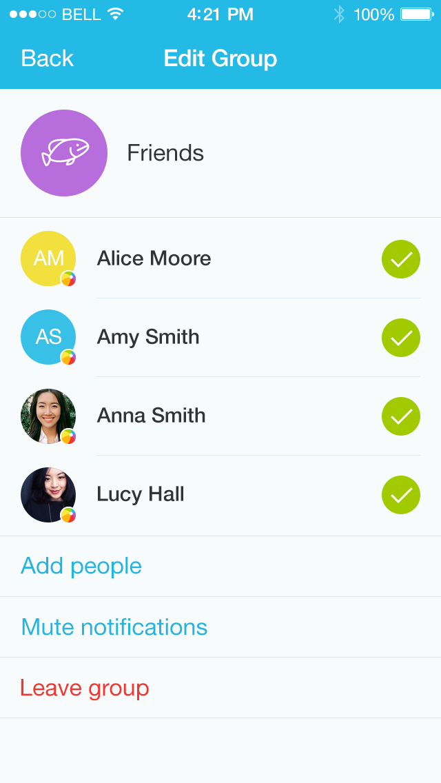Tap Amy Smith's blue AS avatar
Image resolution: width=441 pixels, height=783 pixels.
point(48,337)
